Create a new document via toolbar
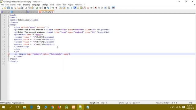This screenshot has width=196, height=110. coord(2,8)
